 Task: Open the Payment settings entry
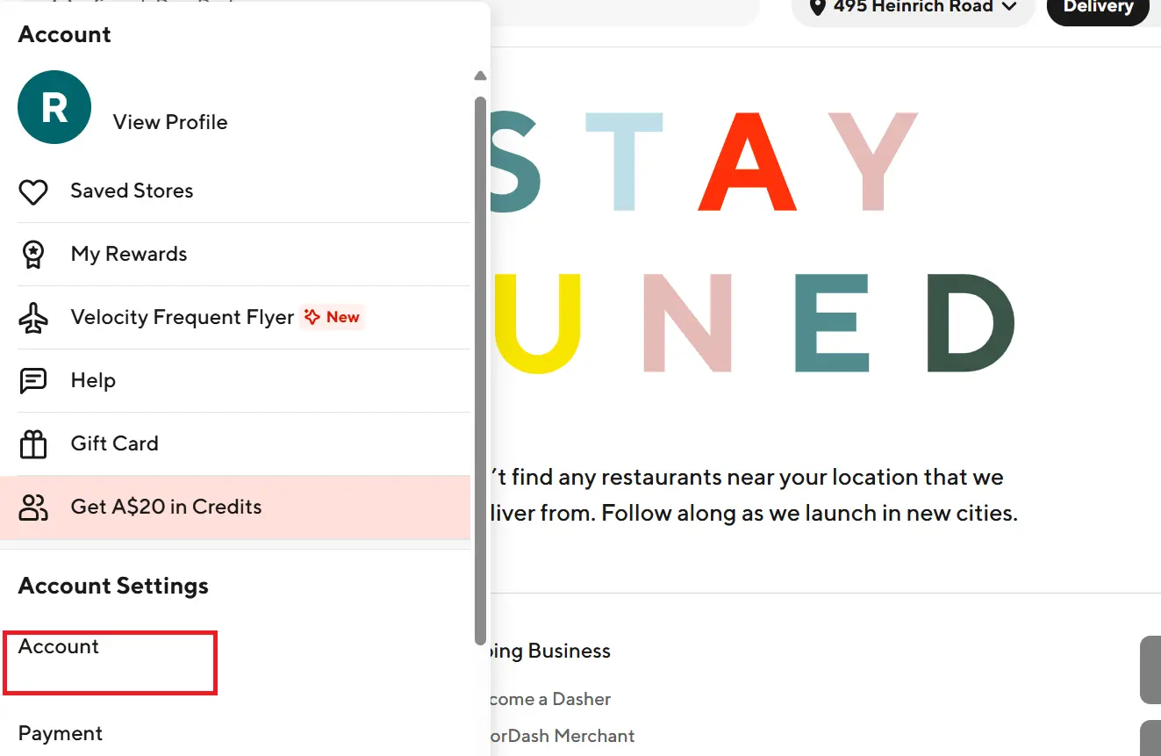[x=61, y=733]
